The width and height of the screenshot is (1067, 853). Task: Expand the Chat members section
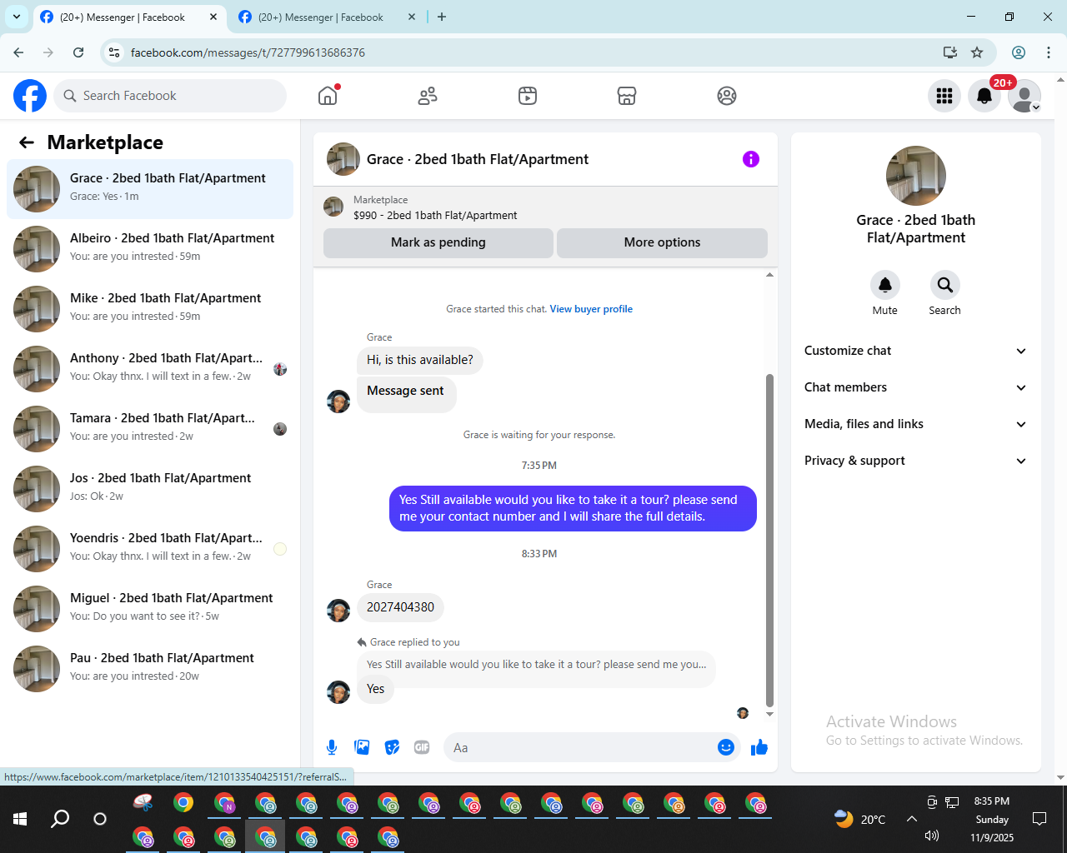[x=915, y=387]
